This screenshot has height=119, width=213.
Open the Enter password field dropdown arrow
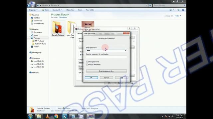[x=125, y=51]
